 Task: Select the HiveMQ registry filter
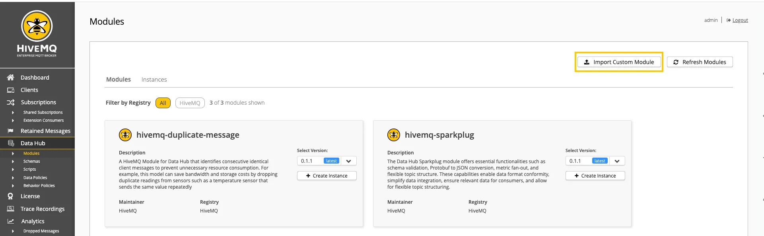coord(190,103)
